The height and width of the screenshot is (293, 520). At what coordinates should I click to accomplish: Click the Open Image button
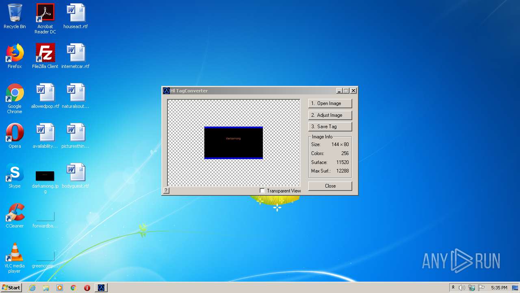(330, 103)
